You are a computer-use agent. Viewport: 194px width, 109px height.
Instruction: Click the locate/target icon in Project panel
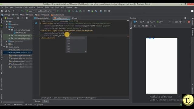[x=18, y=18]
